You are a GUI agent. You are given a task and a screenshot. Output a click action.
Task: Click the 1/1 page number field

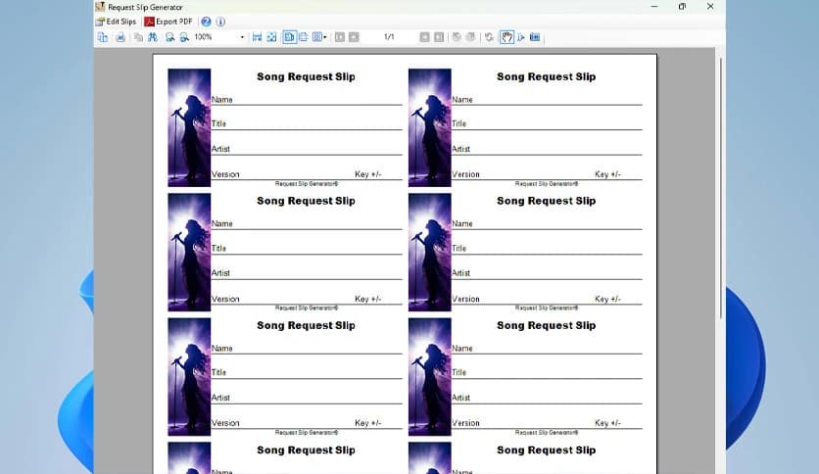click(x=389, y=37)
